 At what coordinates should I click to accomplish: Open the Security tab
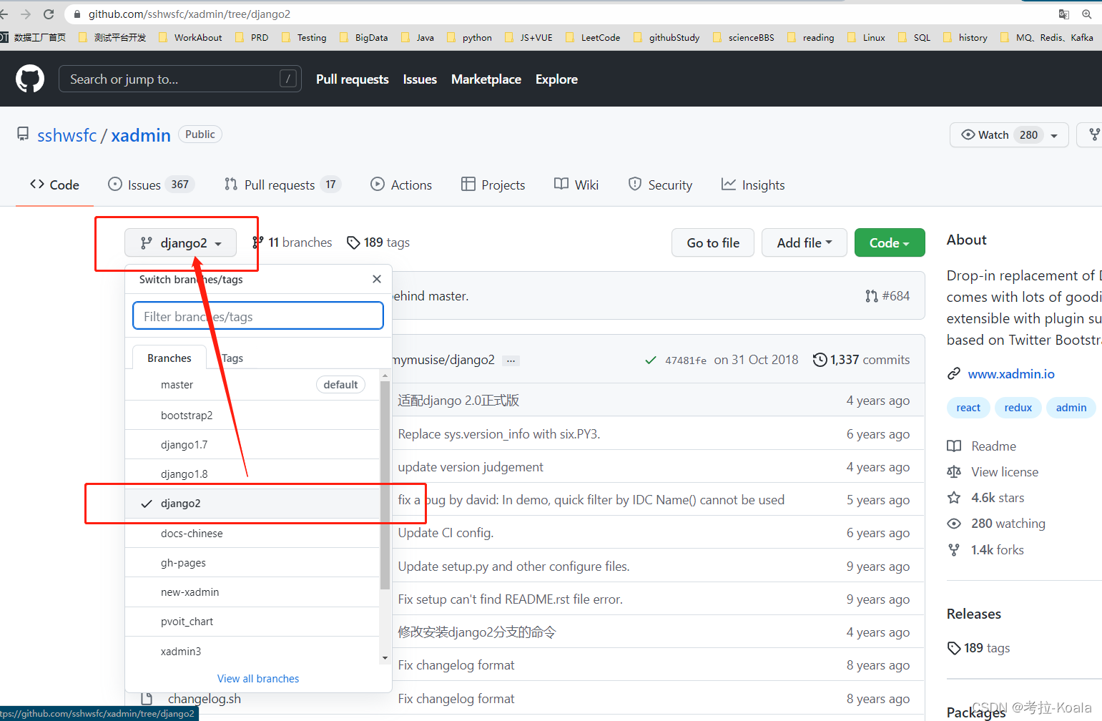(x=660, y=185)
